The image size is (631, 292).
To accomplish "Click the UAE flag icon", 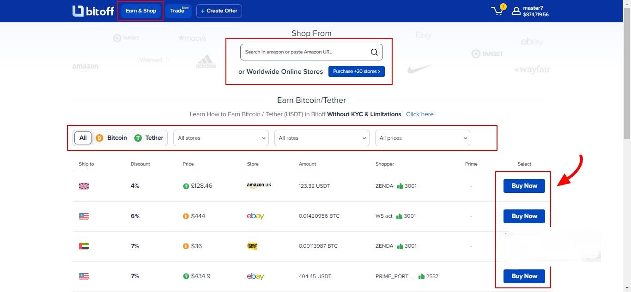I will tap(84, 246).
